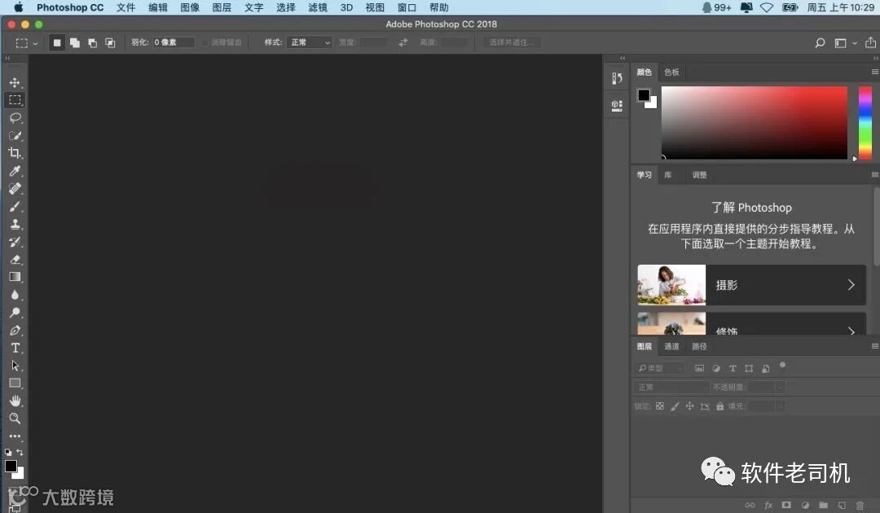Select the Quick Selection tool
The image size is (880, 513).
coord(15,136)
